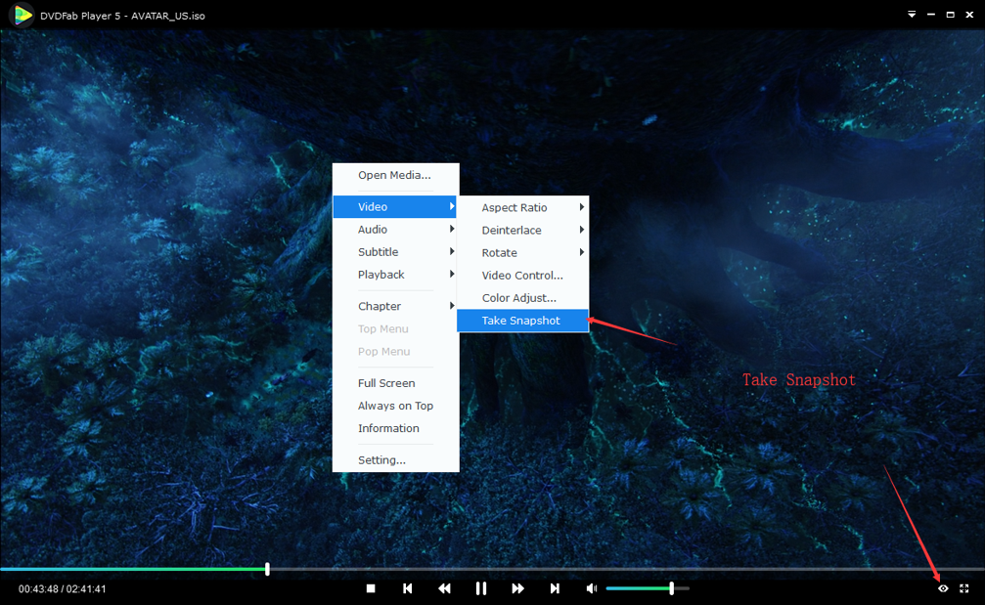Click the title text AVATAR_US.iso
This screenshot has width=985, height=605.
click(167, 16)
